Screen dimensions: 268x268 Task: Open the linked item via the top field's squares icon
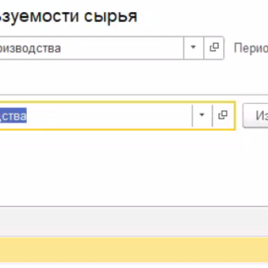tap(214, 48)
